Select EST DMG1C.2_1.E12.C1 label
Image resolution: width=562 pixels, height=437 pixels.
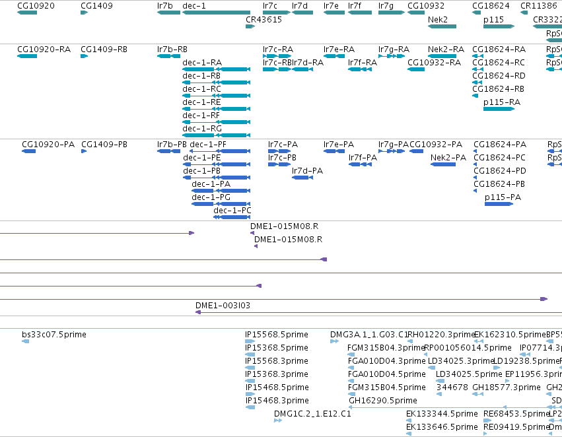click(x=312, y=414)
